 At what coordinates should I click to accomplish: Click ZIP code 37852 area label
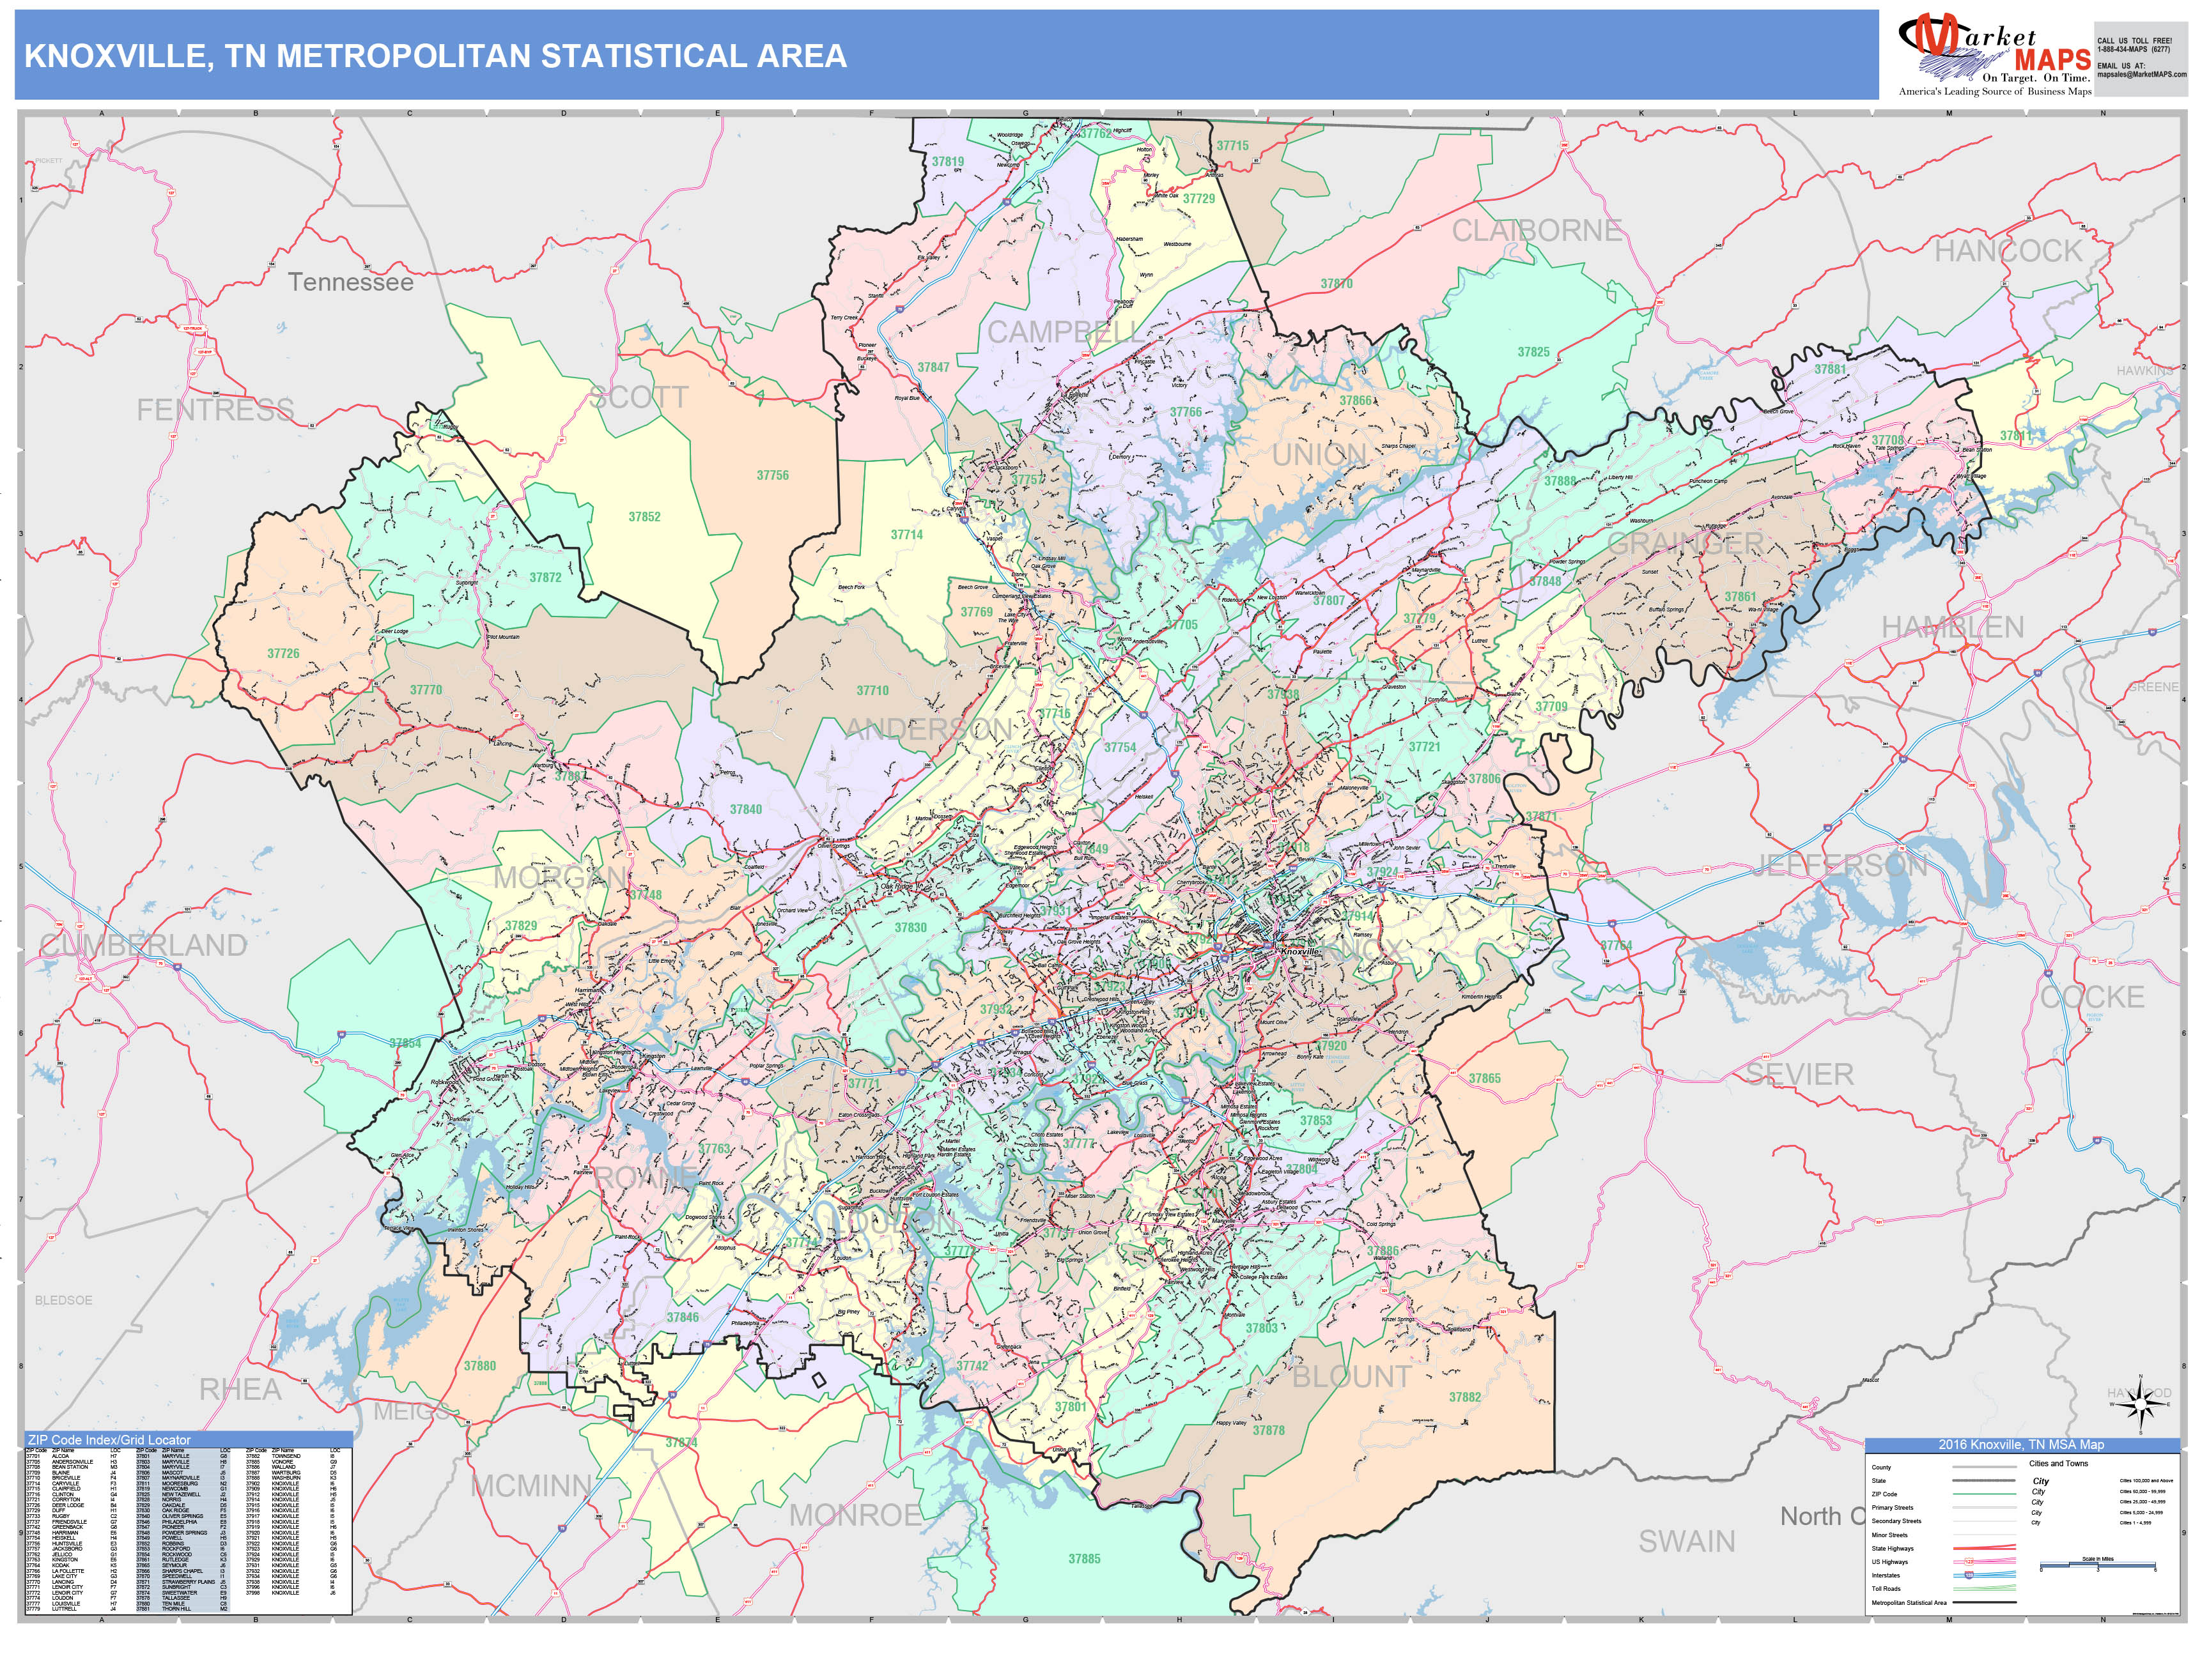(x=644, y=517)
